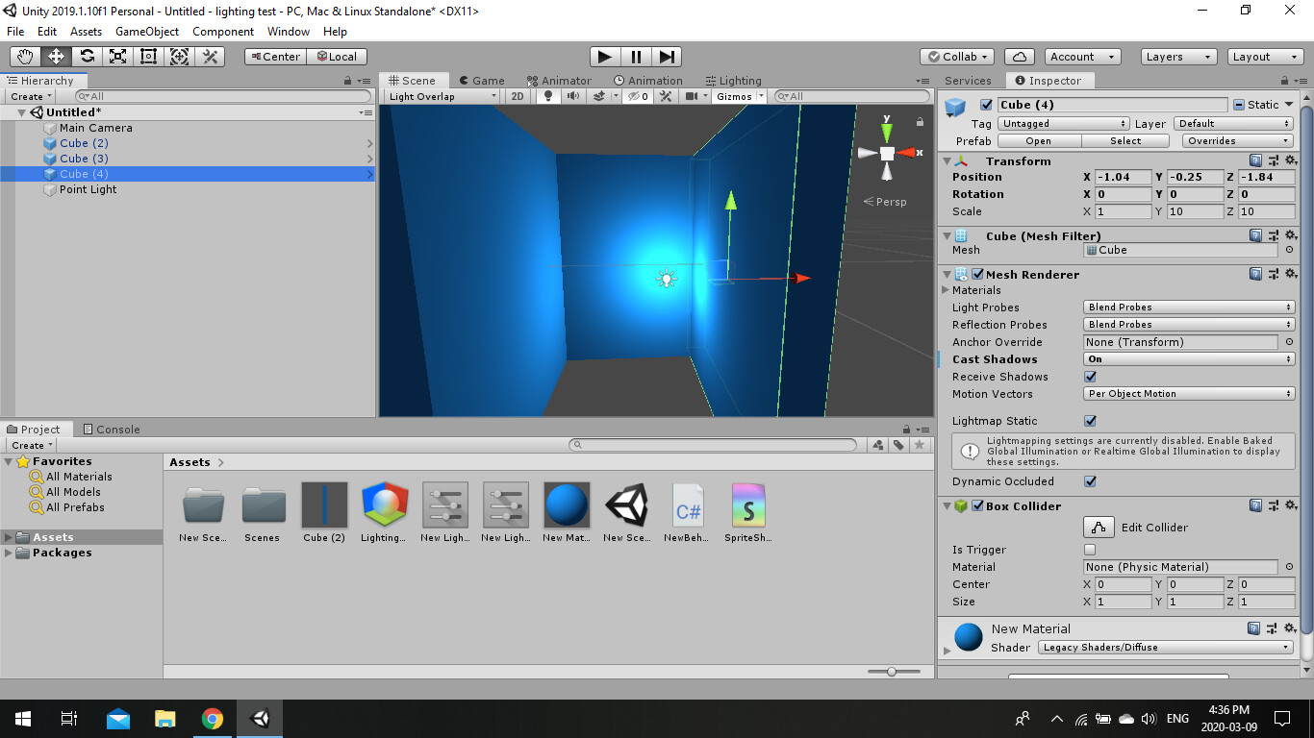Open the Collab dropdown in the toolbar

click(957, 56)
